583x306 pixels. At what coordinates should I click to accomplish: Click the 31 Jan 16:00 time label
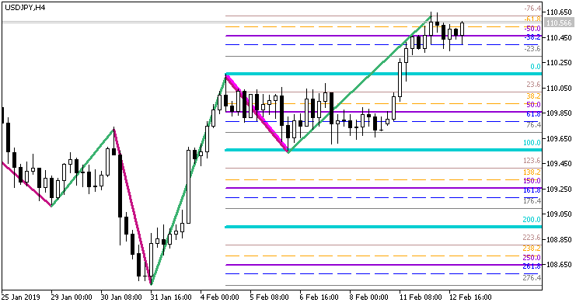click(x=171, y=297)
